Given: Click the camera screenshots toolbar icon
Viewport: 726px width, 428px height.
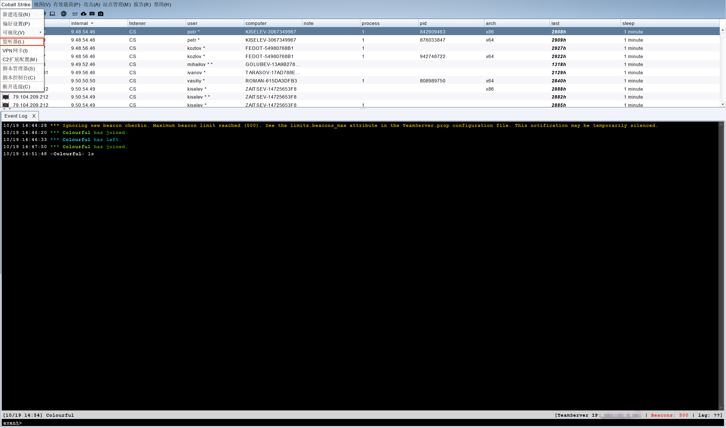Looking at the screenshot, I should [101, 14].
